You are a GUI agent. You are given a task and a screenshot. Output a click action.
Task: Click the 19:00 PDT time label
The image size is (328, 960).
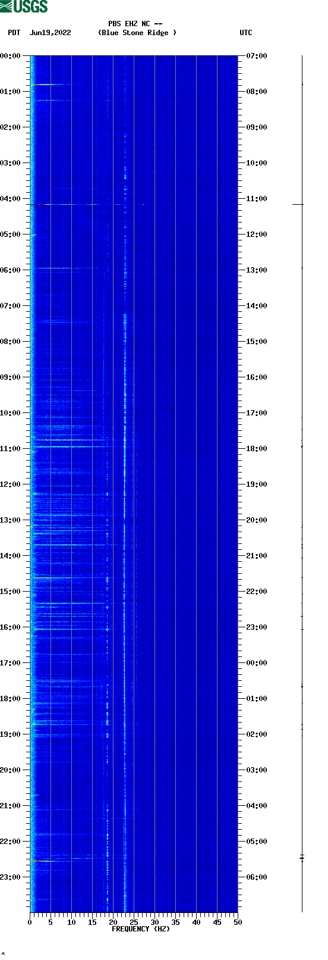click(10, 734)
